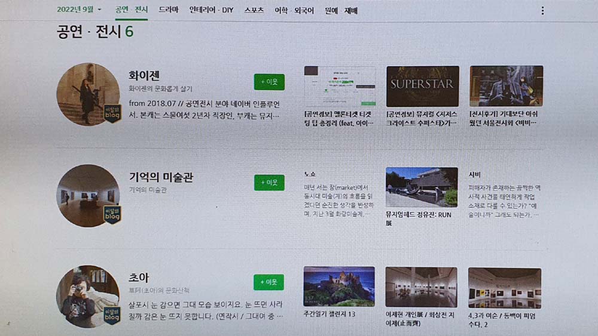This screenshot has height=336, width=598.
Task: Click 기억의 미술관 profile picture
Action: click(x=88, y=196)
